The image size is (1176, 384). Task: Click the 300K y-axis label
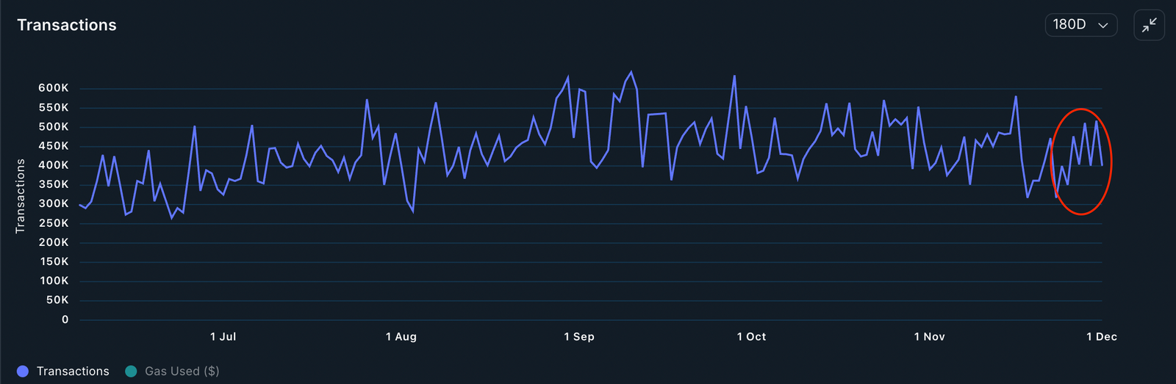coord(54,204)
